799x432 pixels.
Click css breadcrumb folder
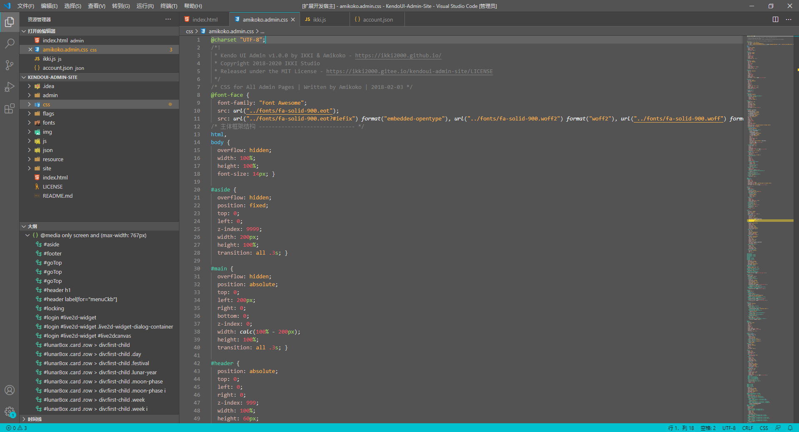tap(189, 32)
